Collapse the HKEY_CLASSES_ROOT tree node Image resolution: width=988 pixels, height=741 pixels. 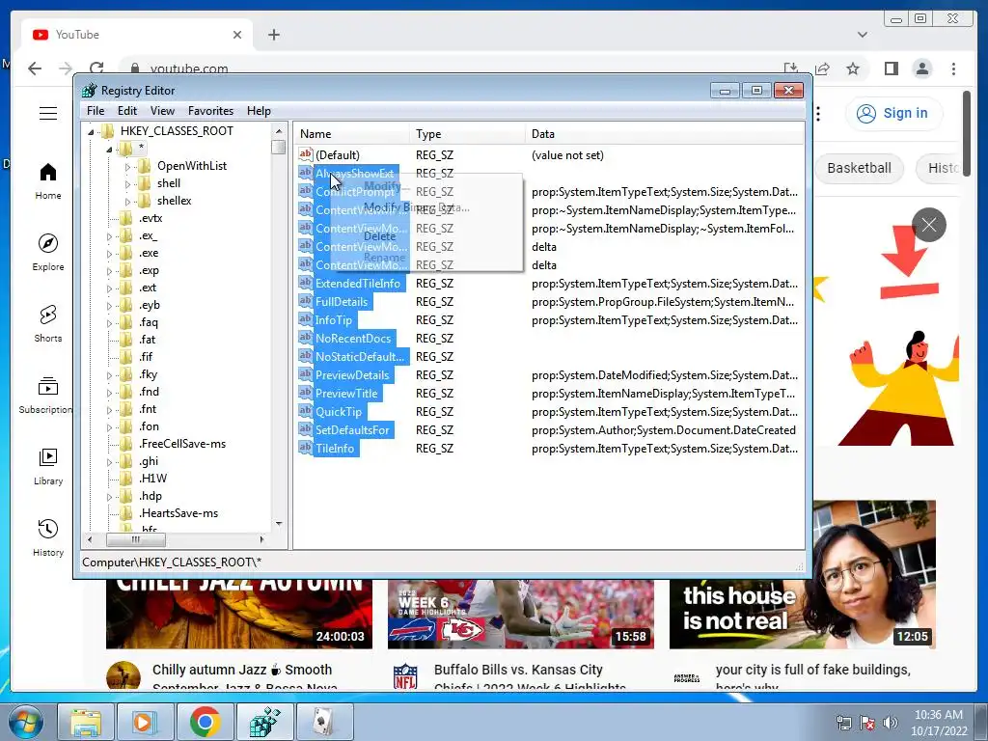tap(92, 131)
